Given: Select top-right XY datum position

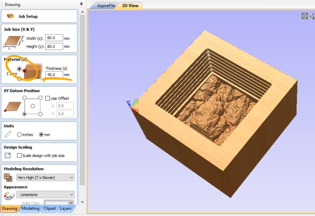Looking at the screenshot, I should pos(40,98).
